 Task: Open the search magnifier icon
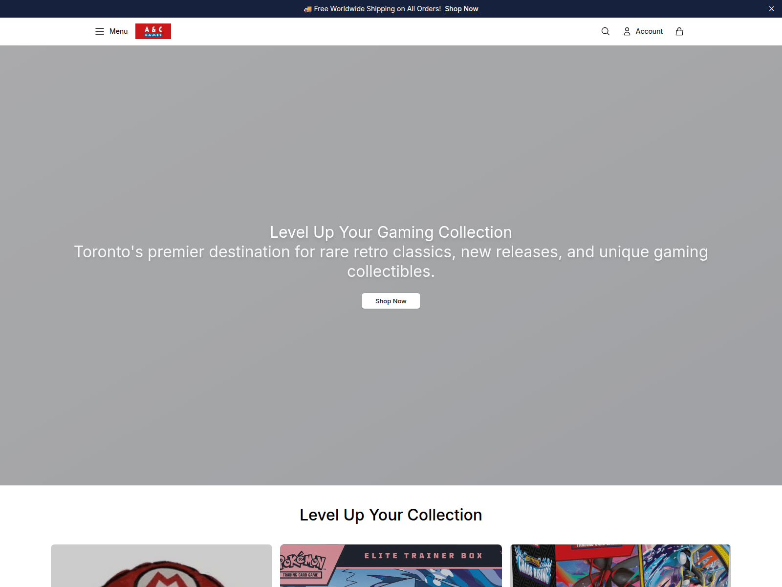pyautogui.click(x=606, y=31)
